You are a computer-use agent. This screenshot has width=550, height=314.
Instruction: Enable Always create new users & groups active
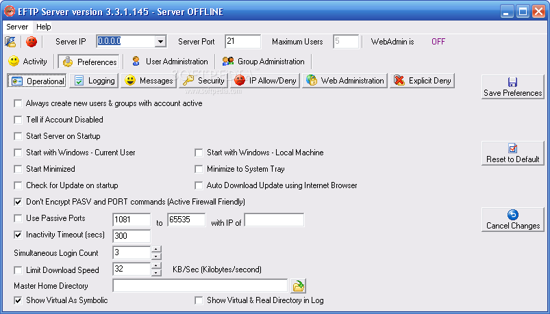click(18, 103)
